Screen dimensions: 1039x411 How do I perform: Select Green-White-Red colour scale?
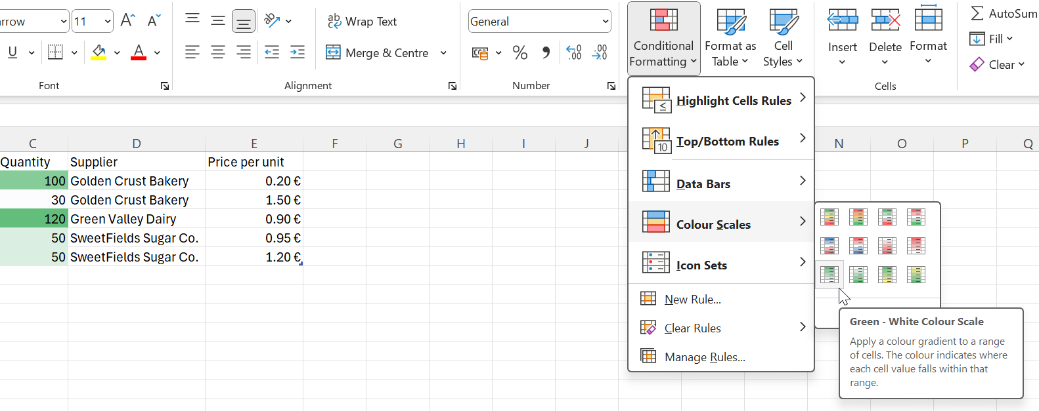click(x=887, y=216)
